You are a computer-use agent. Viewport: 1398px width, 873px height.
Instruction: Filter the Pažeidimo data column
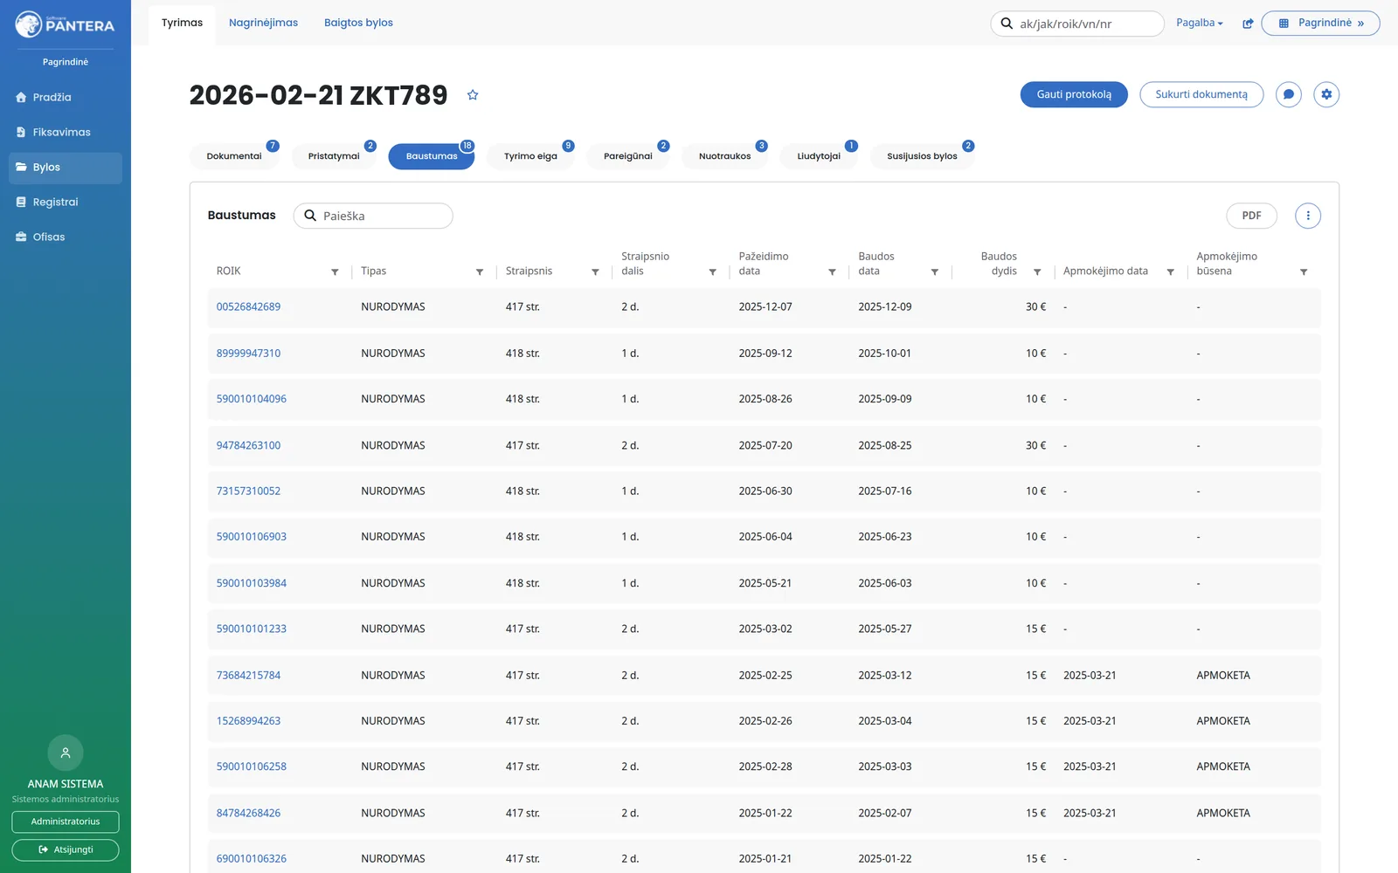[832, 272]
